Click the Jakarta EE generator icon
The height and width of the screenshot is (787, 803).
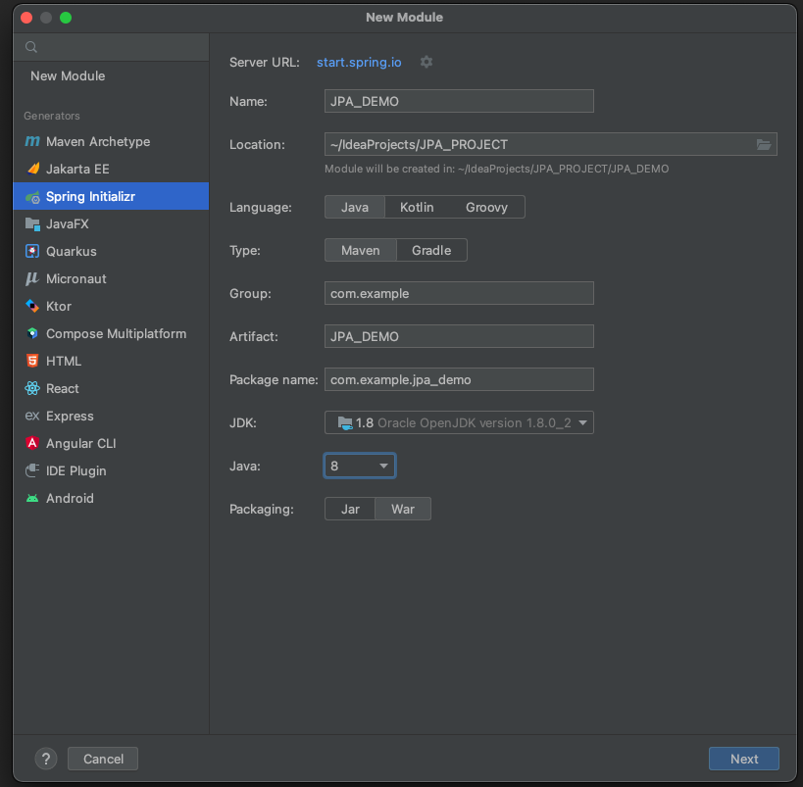click(x=32, y=169)
